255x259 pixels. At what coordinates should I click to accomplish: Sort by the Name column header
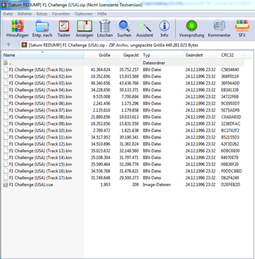click(43, 55)
